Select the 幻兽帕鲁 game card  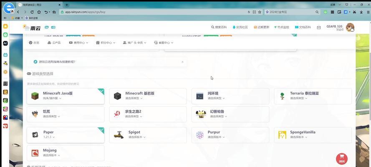click(230, 114)
